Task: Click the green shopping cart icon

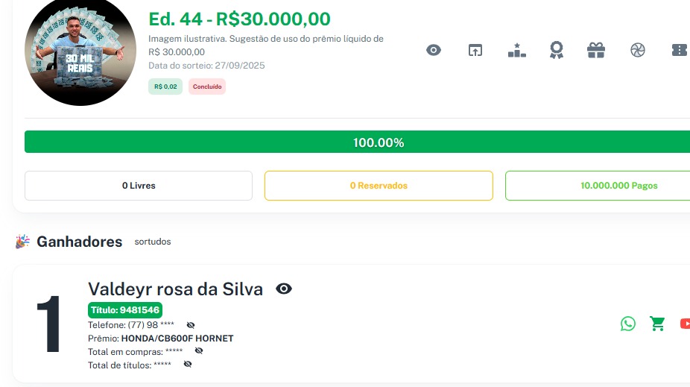Action: point(657,324)
